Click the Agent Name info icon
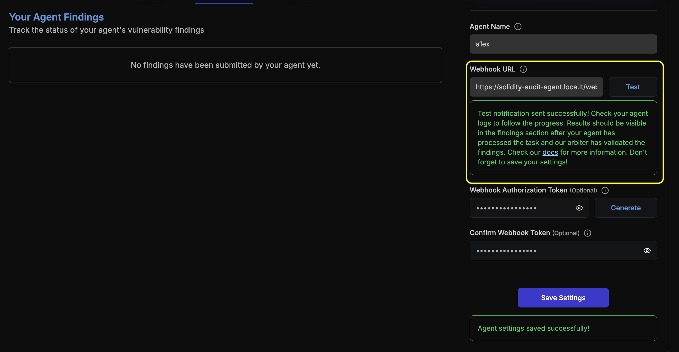 517,26
